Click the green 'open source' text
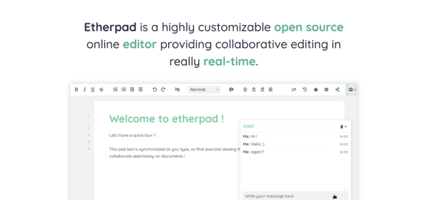427x200 pixels. [309, 27]
